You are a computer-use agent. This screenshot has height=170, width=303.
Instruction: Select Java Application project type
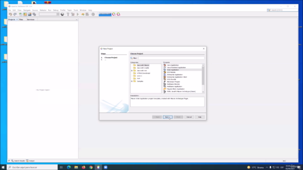click(x=173, y=65)
